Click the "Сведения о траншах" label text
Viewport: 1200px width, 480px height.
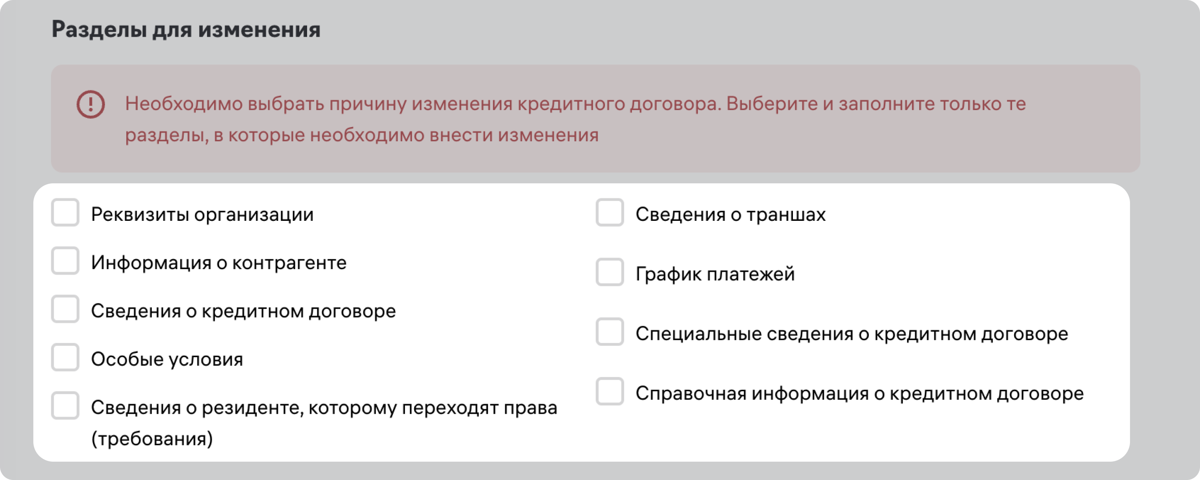click(x=730, y=214)
